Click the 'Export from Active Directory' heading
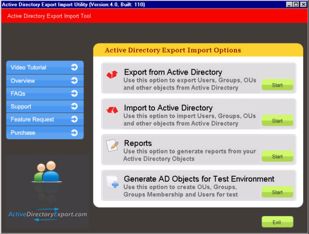Image resolution: width=309 pixels, height=234 pixels. [173, 72]
